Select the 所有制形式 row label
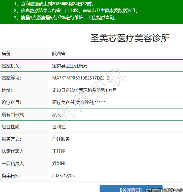The height and width of the screenshot is (192, 183). pos(14,115)
